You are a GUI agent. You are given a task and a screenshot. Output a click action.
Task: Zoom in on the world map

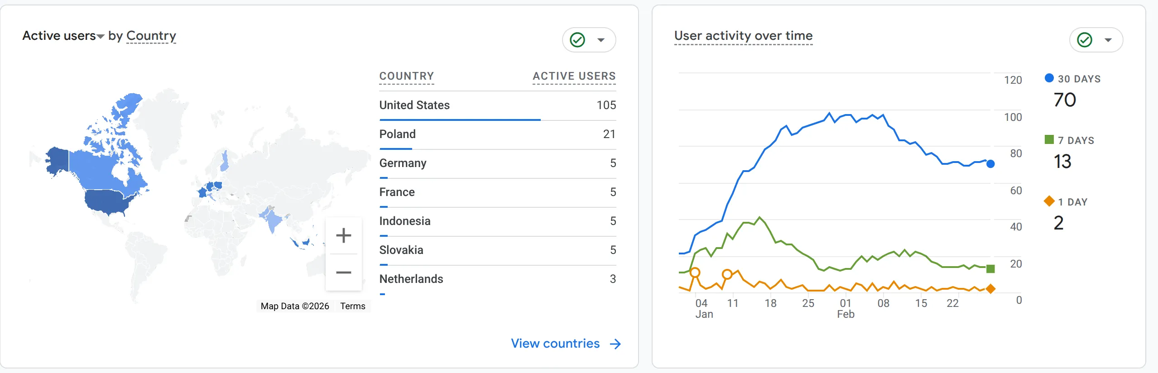click(343, 235)
